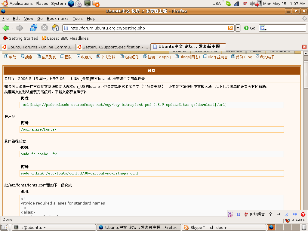This screenshot has width=308, height=231.
Task: Open the 搜索 search link
Action: click(x=26, y=57)
